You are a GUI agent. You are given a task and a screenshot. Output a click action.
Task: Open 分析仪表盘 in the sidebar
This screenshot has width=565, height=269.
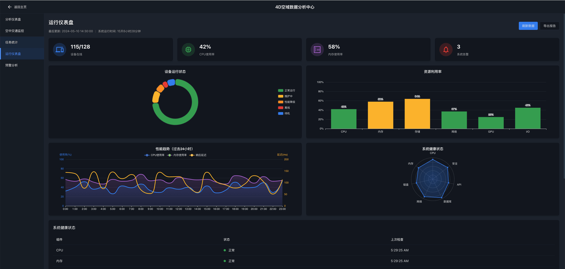point(13,19)
